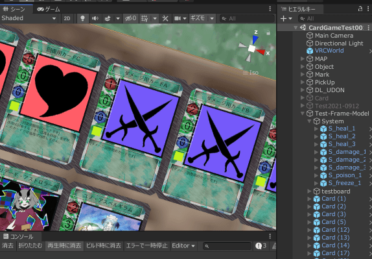Click the S_poison_1 prefab cube icon

(323, 175)
